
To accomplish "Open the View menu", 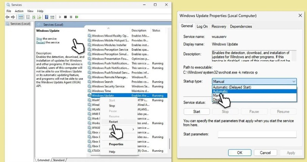I will click(30, 11).
